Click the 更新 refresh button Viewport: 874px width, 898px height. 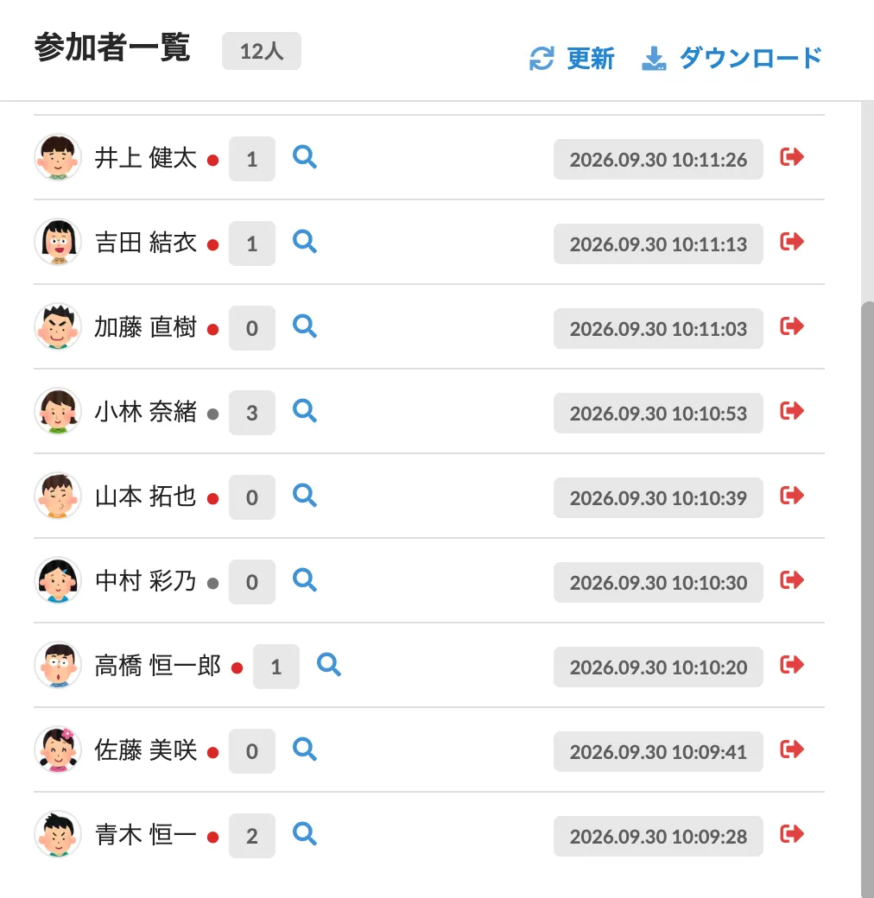pyautogui.click(x=572, y=58)
